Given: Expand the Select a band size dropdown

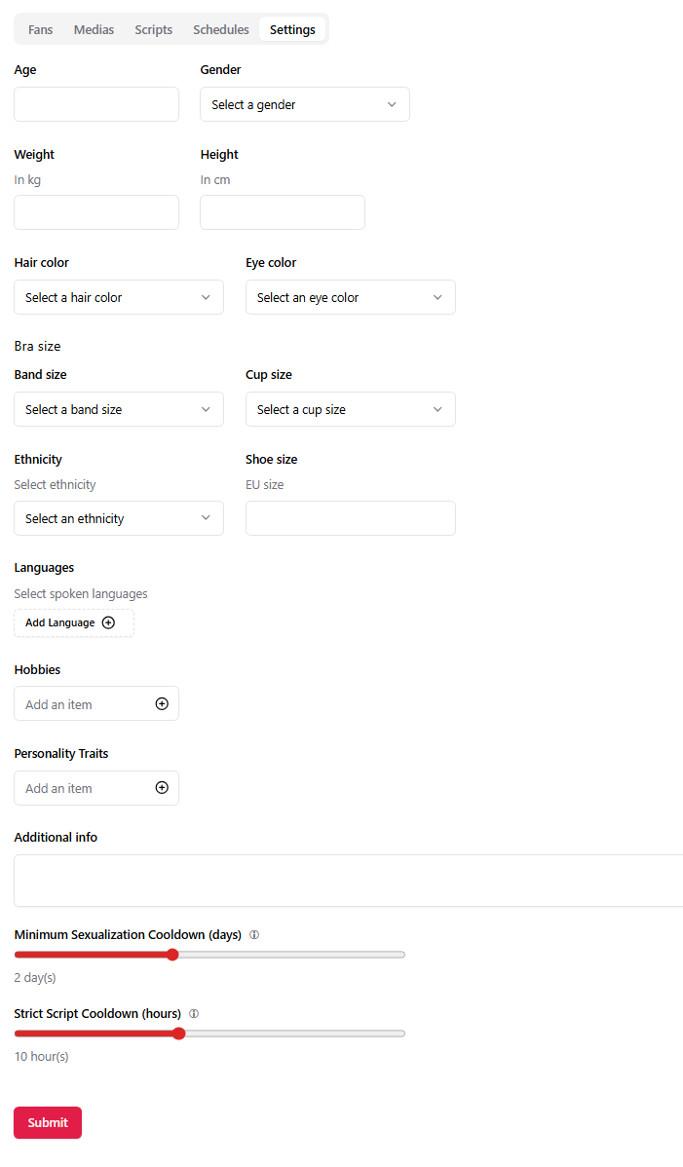Looking at the screenshot, I should click(x=119, y=409).
